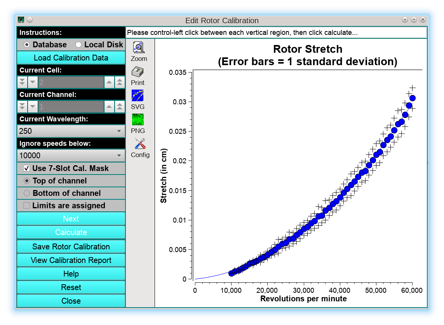The width and height of the screenshot is (444, 325).
Task: Select the Database radio option
Action: click(27, 45)
